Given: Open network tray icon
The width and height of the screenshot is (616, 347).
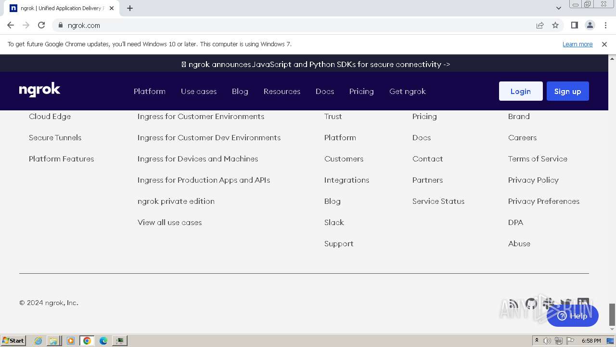Looking at the screenshot, I should pyautogui.click(x=559, y=341).
